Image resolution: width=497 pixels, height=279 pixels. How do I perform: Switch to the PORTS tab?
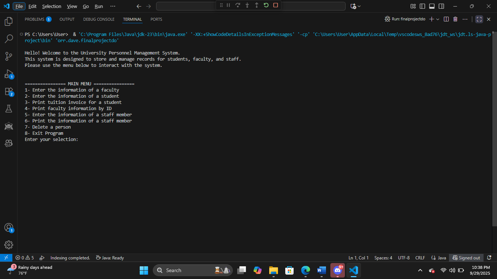[x=156, y=19]
